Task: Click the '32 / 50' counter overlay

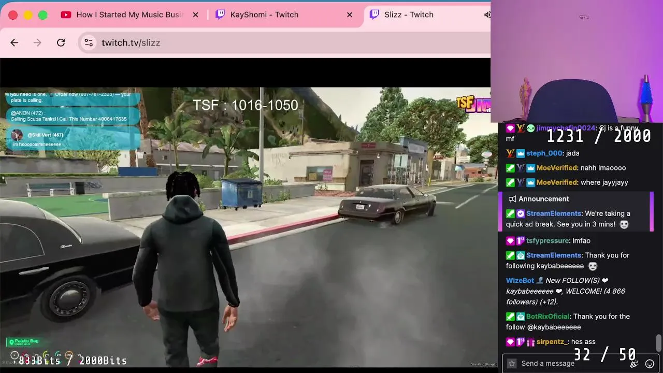Action: [604, 355]
